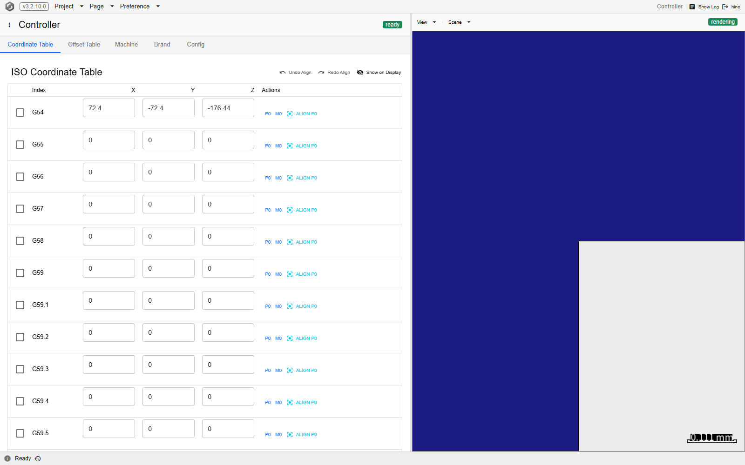Check the G59 row checkbox
This screenshot has width=745, height=465.
[20, 273]
